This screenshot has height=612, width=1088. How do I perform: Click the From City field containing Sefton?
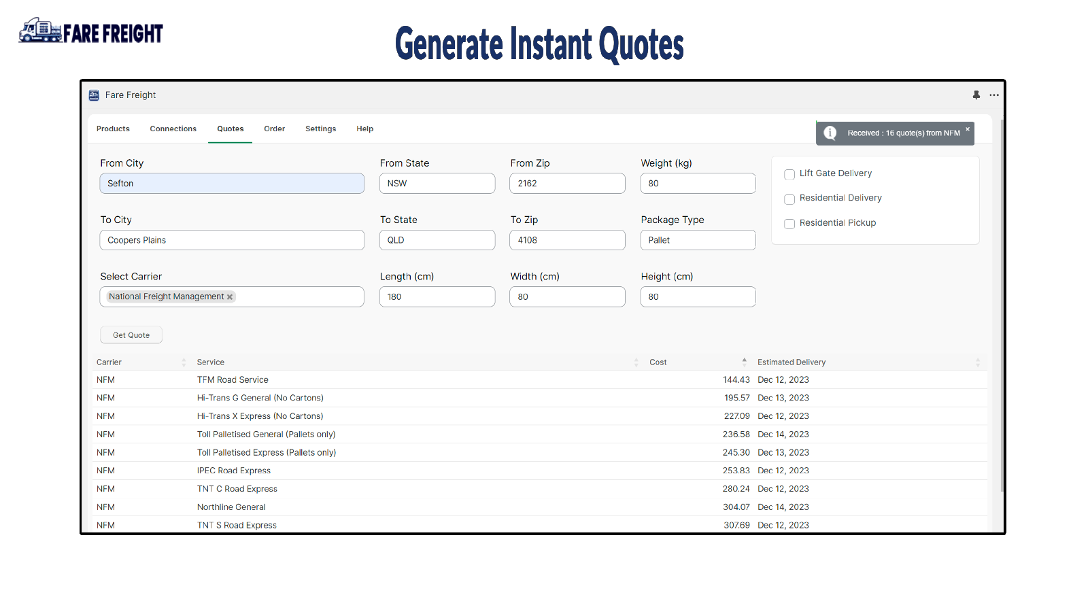point(232,184)
